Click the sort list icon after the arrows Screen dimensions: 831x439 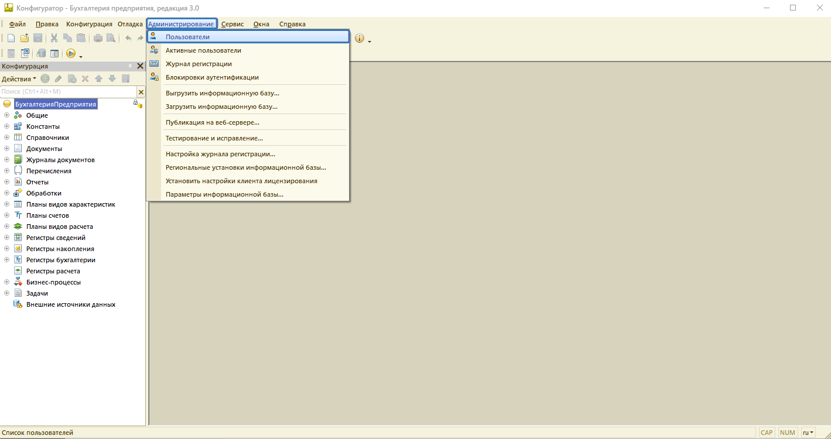click(x=125, y=78)
